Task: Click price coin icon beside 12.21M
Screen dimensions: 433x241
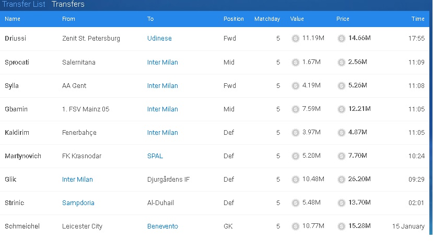Action: point(341,109)
